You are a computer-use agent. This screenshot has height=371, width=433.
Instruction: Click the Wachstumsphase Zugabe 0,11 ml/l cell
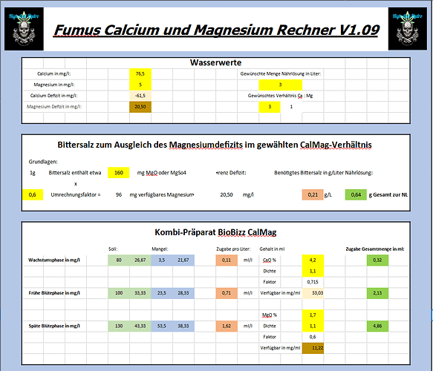[x=227, y=260]
